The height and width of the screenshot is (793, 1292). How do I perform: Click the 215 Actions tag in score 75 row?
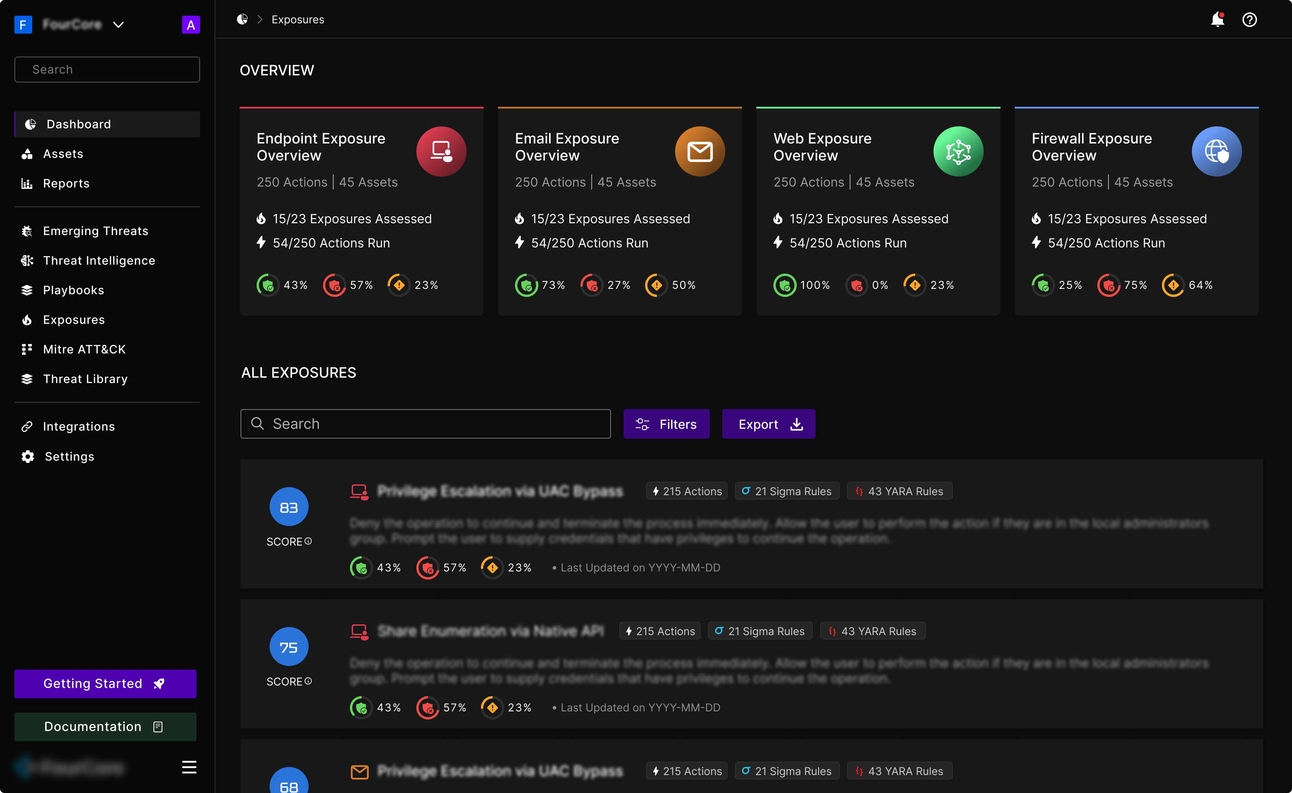tap(660, 631)
